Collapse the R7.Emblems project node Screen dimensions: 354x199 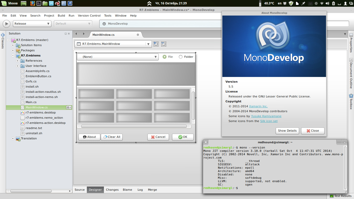13,55
